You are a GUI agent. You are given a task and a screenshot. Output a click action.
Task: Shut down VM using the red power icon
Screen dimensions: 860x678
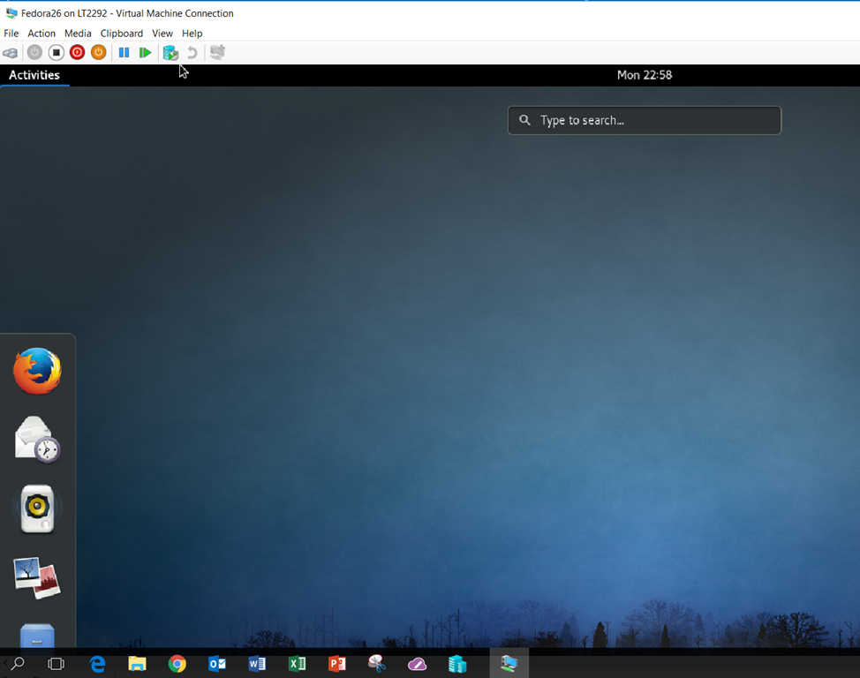click(78, 53)
